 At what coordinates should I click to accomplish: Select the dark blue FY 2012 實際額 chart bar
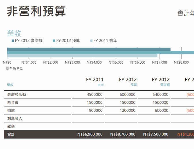[x=89, y=49]
